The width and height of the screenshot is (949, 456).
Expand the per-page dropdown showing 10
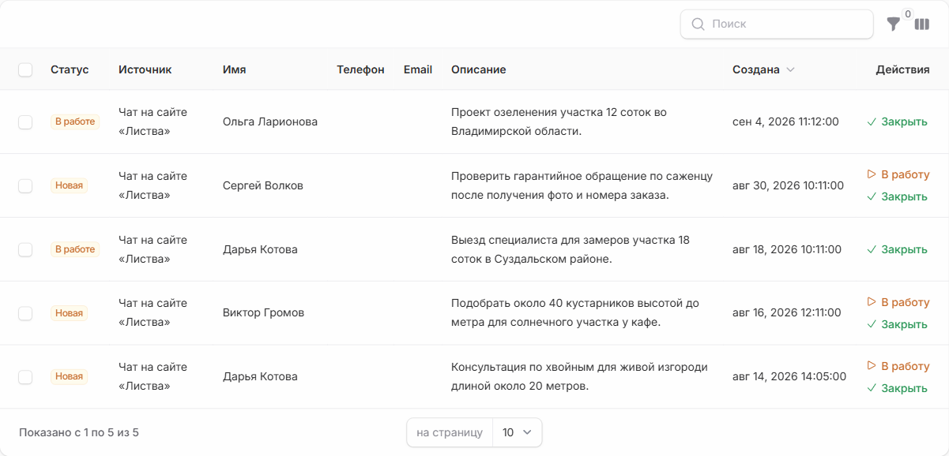pos(518,432)
